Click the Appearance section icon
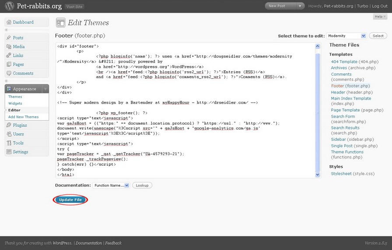The width and height of the screenshot is (392, 250). (9, 89)
